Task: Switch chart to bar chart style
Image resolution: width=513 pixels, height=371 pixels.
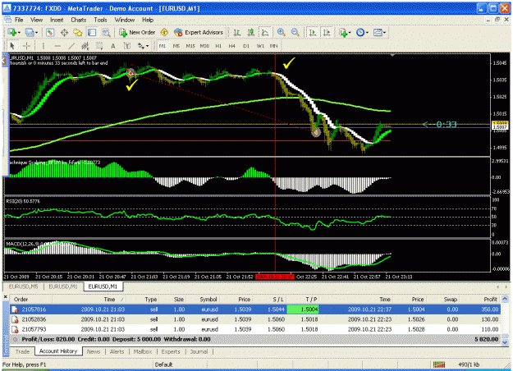Action: pyautogui.click(x=237, y=32)
